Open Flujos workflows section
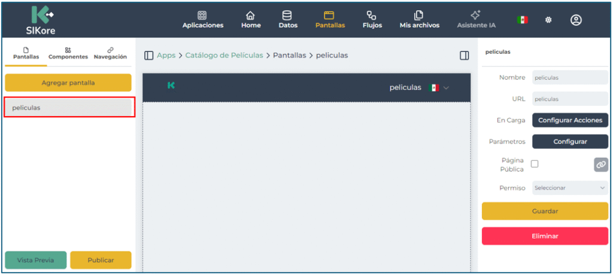Image resolution: width=613 pixels, height=275 pixels. (372, 20)
